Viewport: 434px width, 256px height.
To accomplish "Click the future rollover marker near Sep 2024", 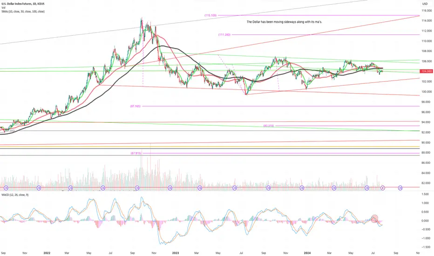I will (400, 188).
